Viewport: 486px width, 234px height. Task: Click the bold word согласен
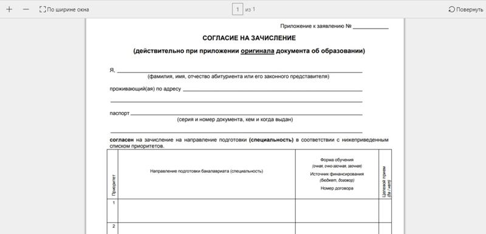(x=122, y=140)
